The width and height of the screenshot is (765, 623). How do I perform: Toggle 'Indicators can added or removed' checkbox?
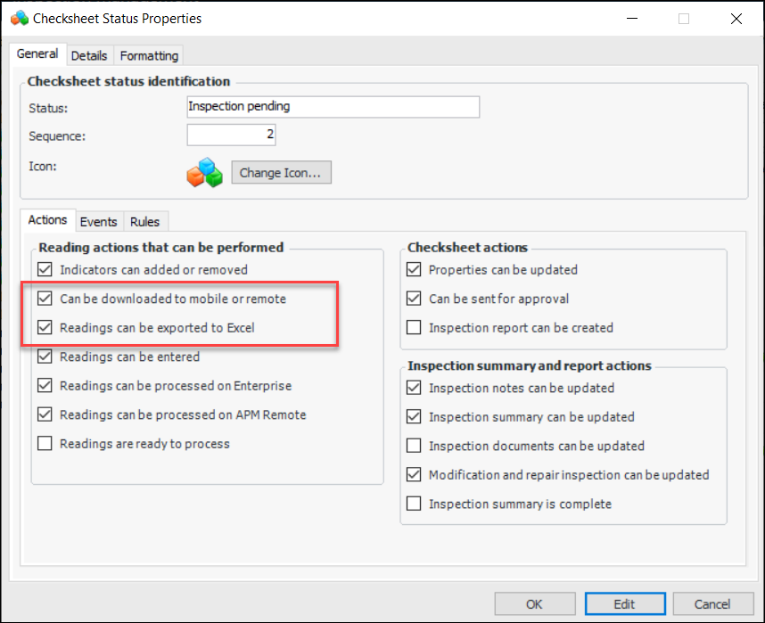45,269
